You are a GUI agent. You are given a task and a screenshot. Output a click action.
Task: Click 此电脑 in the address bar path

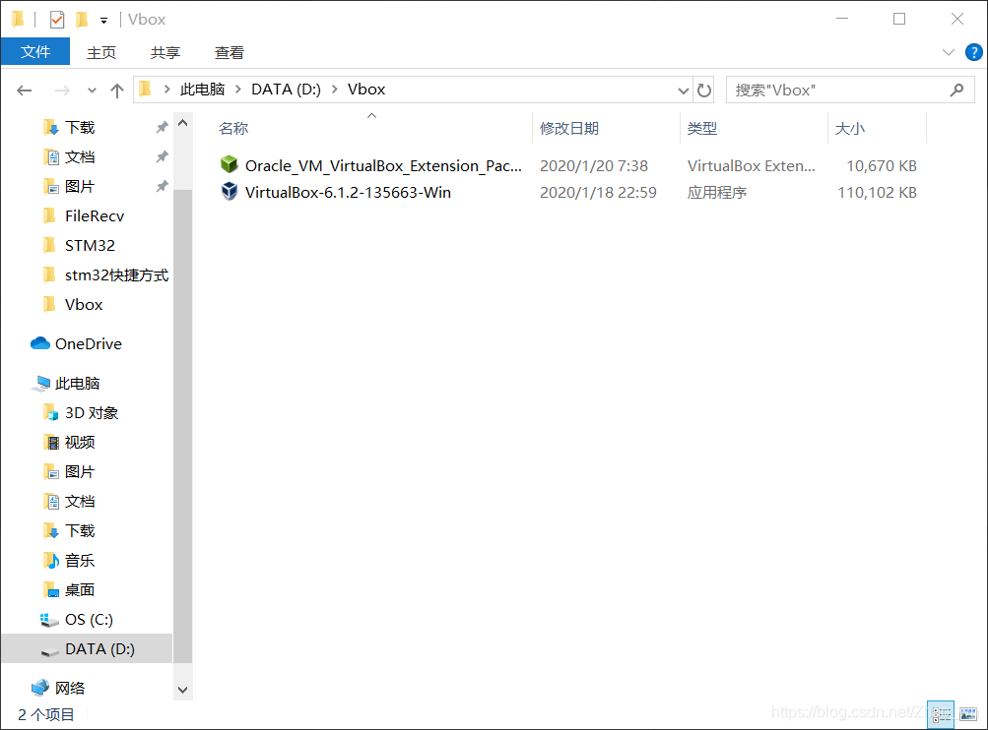coord(202,90)
